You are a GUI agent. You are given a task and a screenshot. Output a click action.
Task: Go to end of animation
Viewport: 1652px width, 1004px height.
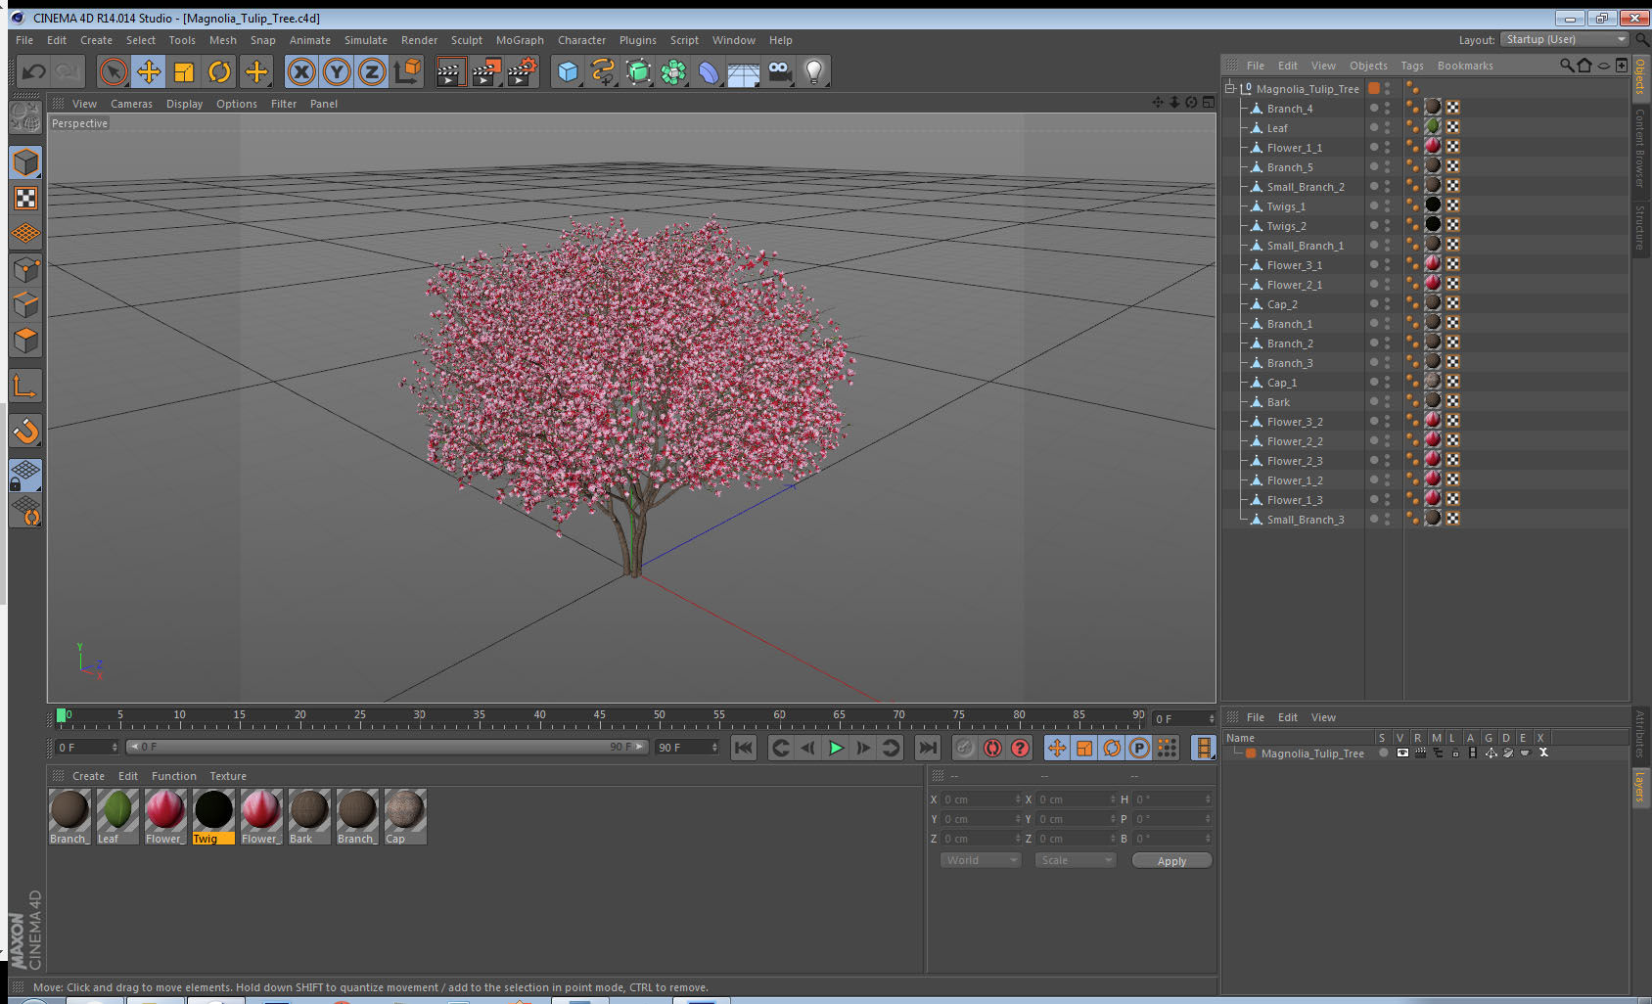coord(927,748)
